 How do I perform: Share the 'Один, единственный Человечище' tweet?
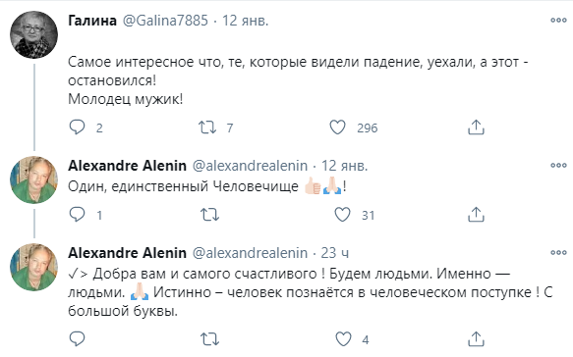[476, 215]
